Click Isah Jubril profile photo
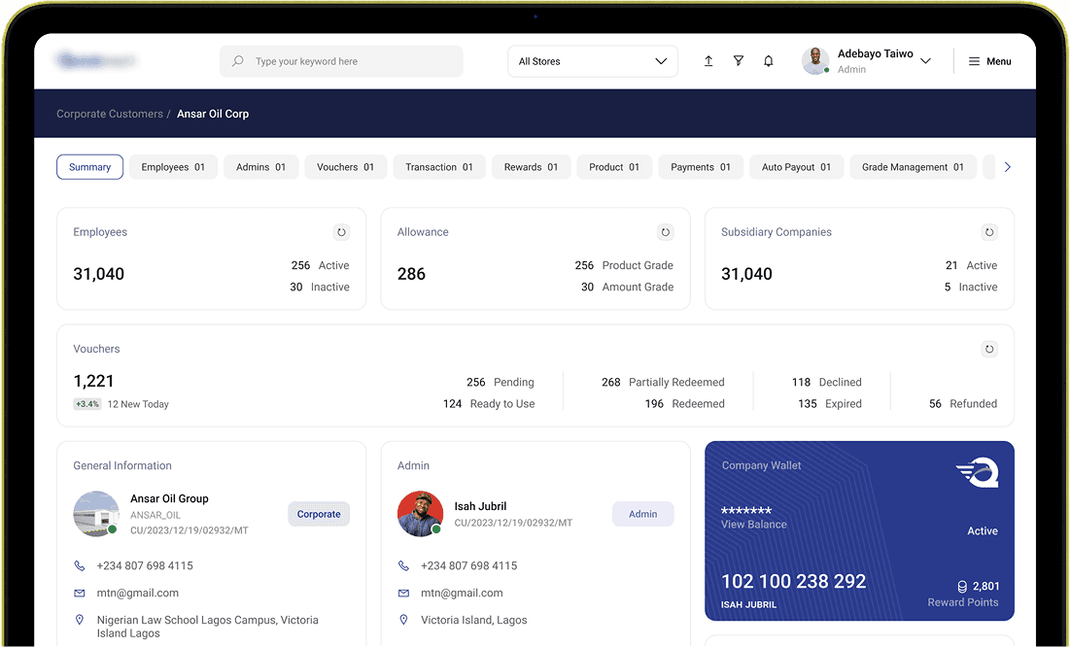Screen dimensions: 1070x647 point(421,514)
